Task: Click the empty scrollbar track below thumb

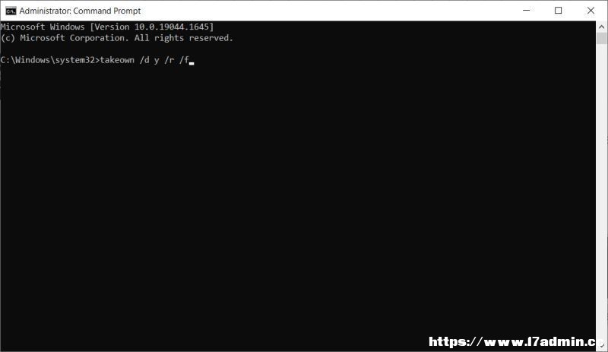Action: (601, 192)
